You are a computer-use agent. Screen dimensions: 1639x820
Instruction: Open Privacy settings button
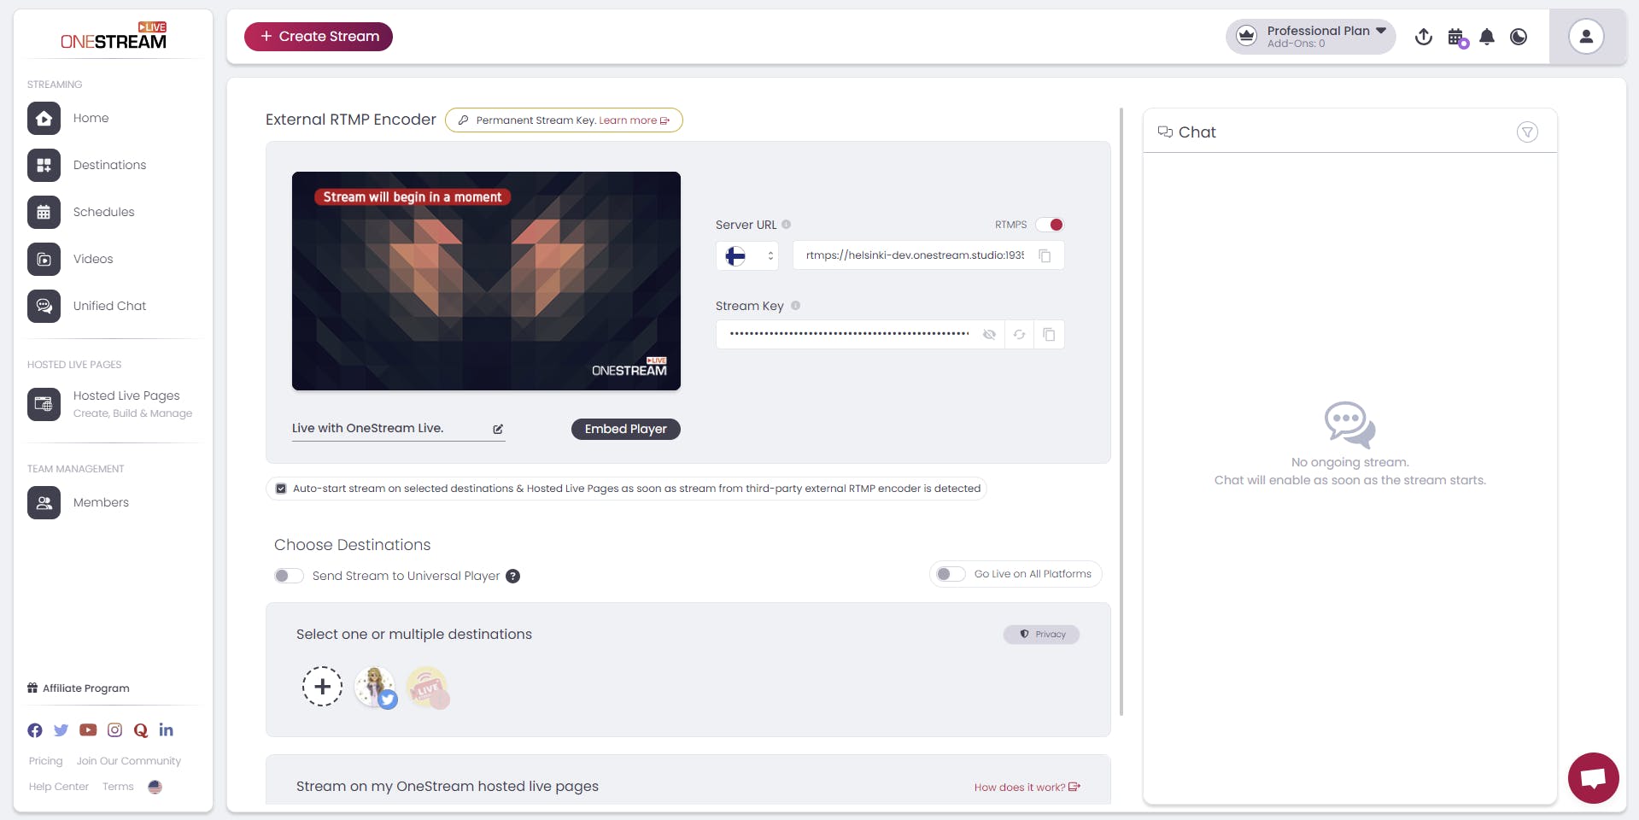1042,635
